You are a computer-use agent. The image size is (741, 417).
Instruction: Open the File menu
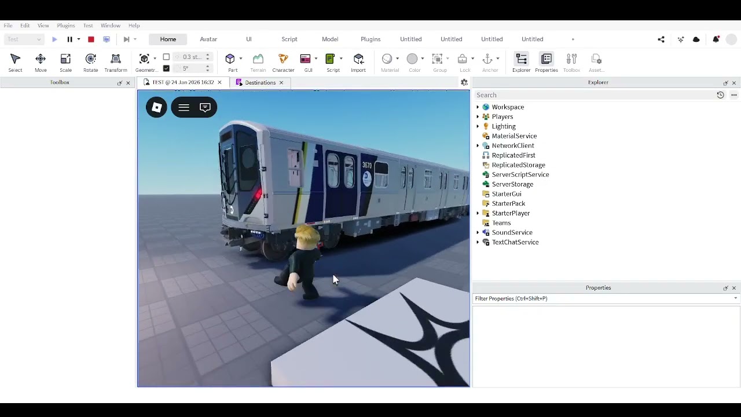[x=8, y=25]
